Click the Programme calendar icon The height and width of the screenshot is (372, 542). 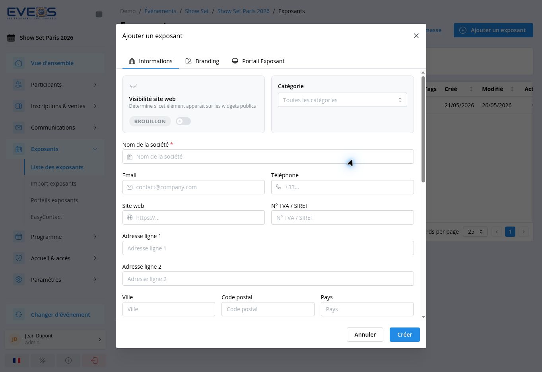click(19, 237)
